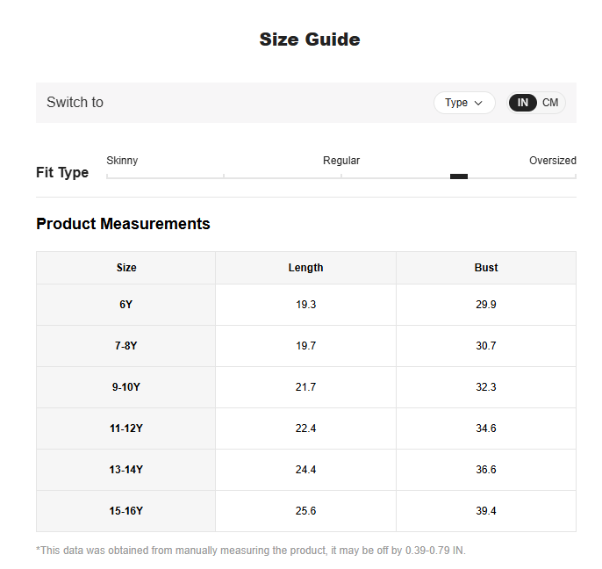Viewport: 602px width, 569px height.
Task: Click the Product Measurements heading
Action: 123,224
